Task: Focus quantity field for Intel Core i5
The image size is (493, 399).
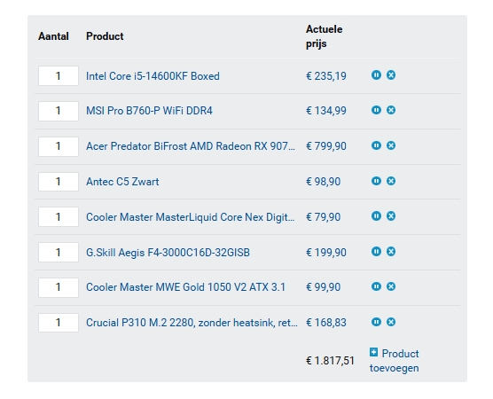Action: 59,75
